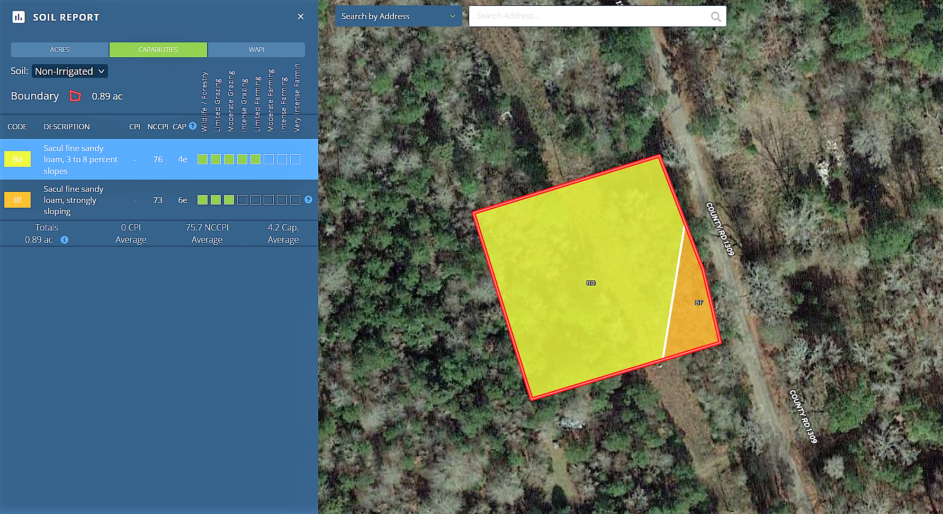The height and width of the screenshot is (514, 943).
Task: Close the Soil Report panel
Action: [301, 16]
